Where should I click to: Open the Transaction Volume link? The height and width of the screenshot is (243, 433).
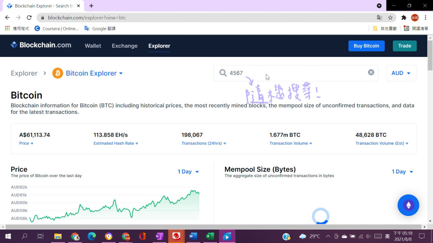(290, 143)
